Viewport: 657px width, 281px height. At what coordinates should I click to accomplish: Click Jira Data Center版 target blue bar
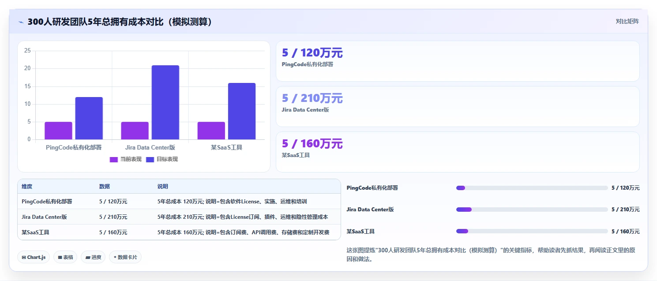pos(165,102)
